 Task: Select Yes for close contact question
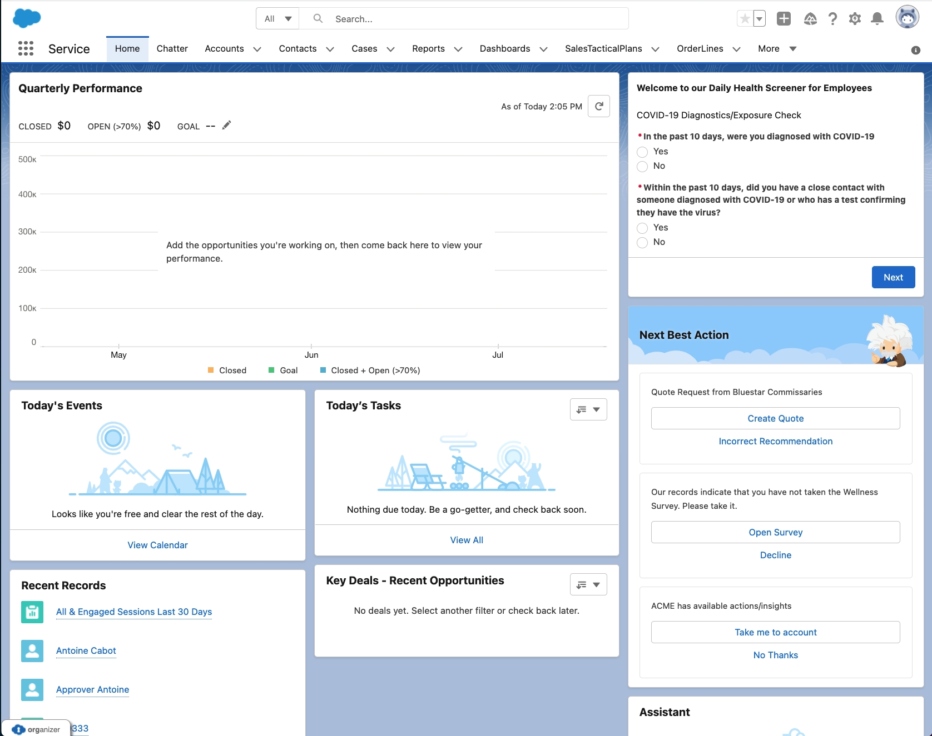[x=642, y=228]
